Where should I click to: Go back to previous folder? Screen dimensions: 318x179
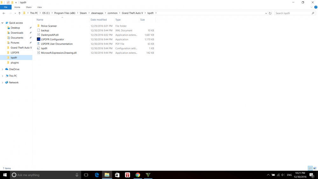(4, 13)
